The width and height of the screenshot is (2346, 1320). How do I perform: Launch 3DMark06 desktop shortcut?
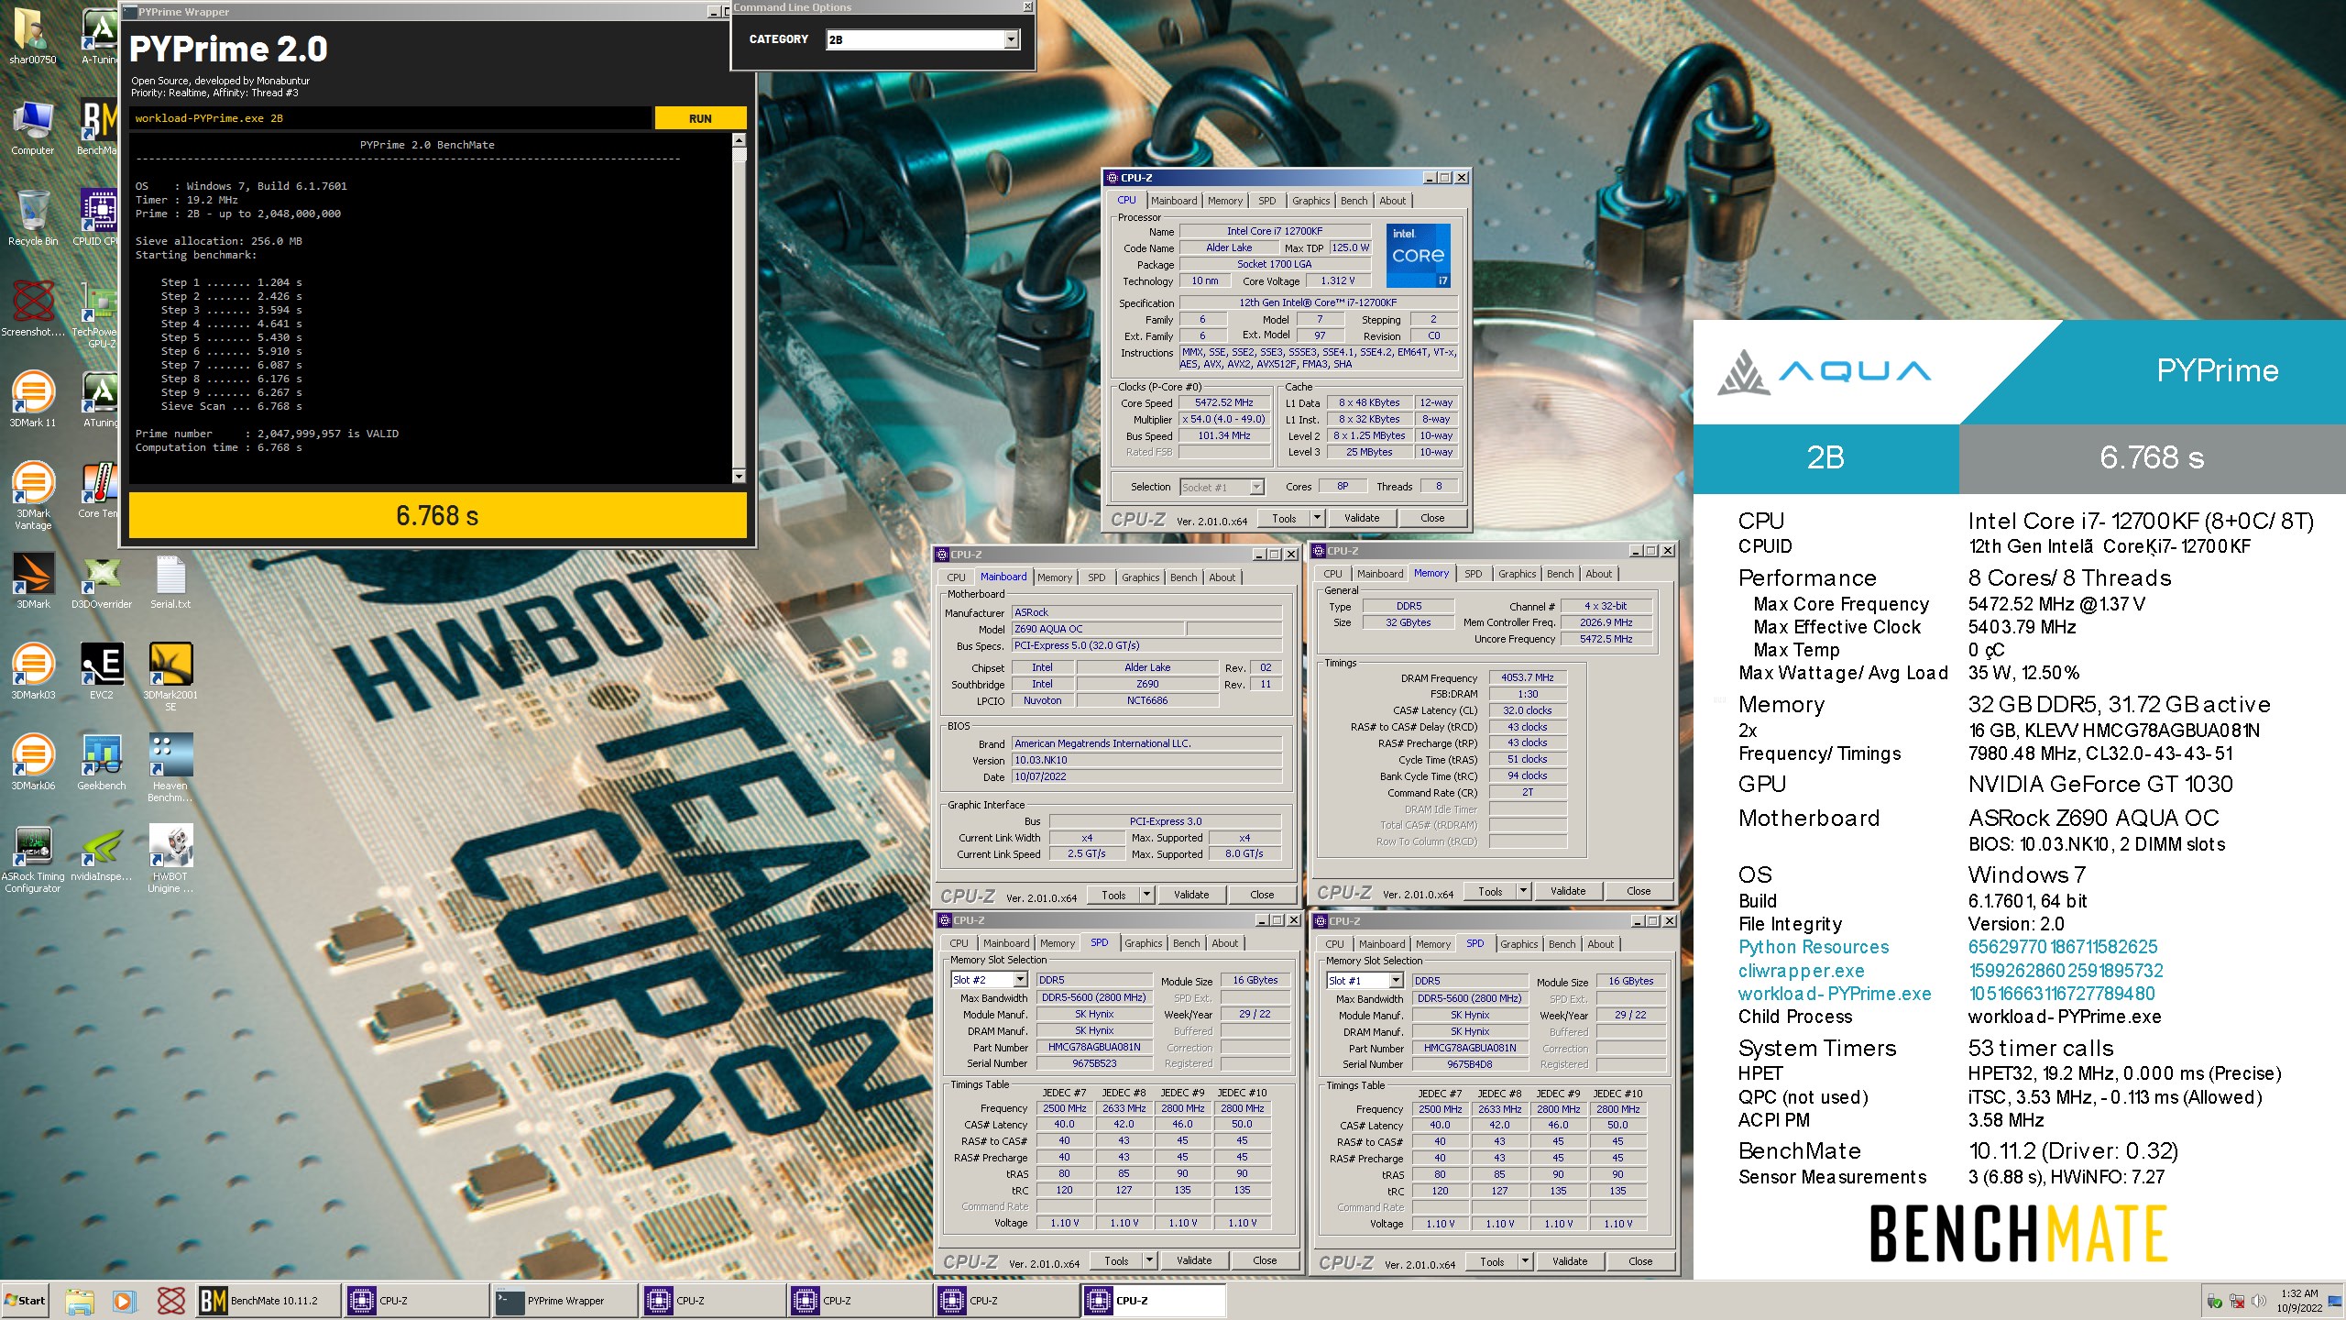click(32, 763)
